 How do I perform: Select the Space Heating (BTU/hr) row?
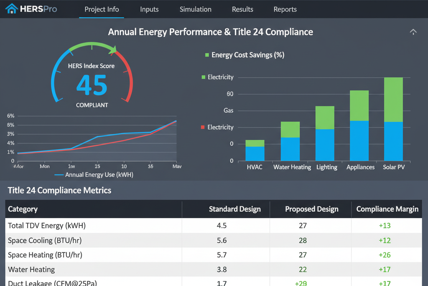coord(214,255)
